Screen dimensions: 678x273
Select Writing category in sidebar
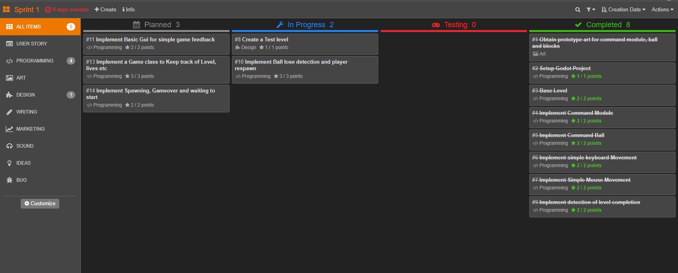pos(40,112)
